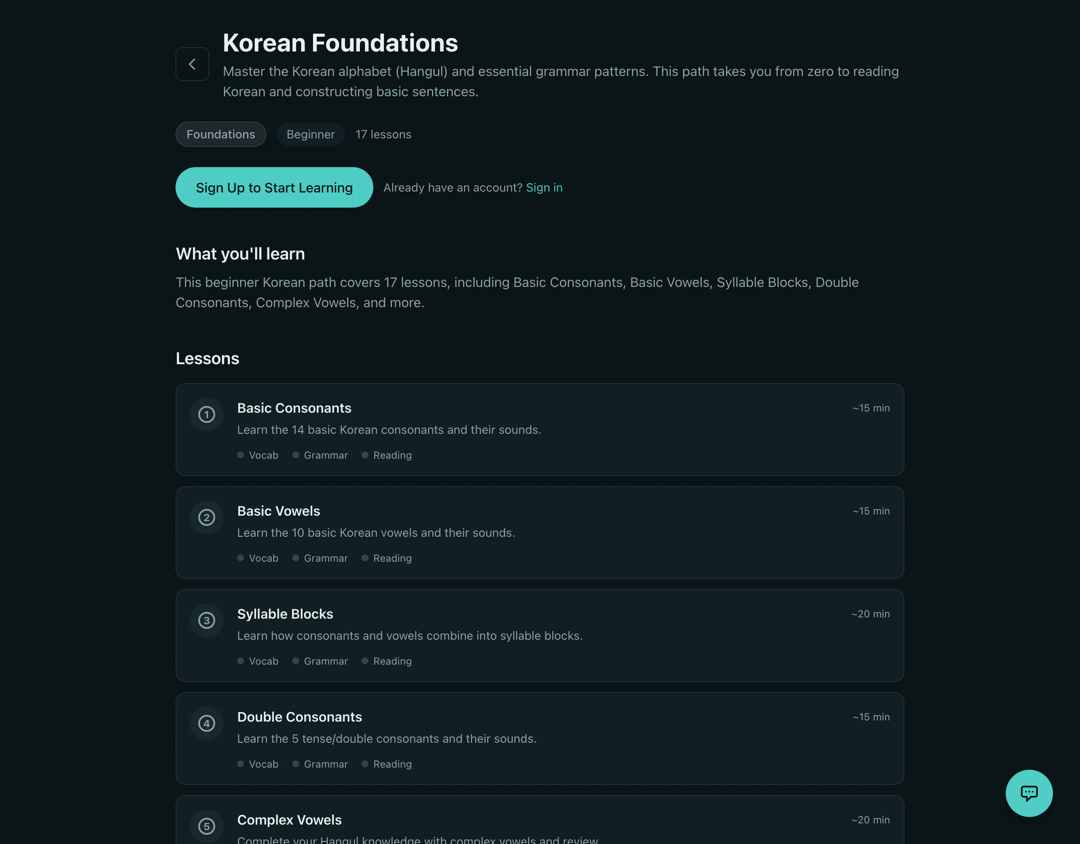The image size is (1080, 844).
Task: Click the Foundations category tag
Action: [221, 134]
